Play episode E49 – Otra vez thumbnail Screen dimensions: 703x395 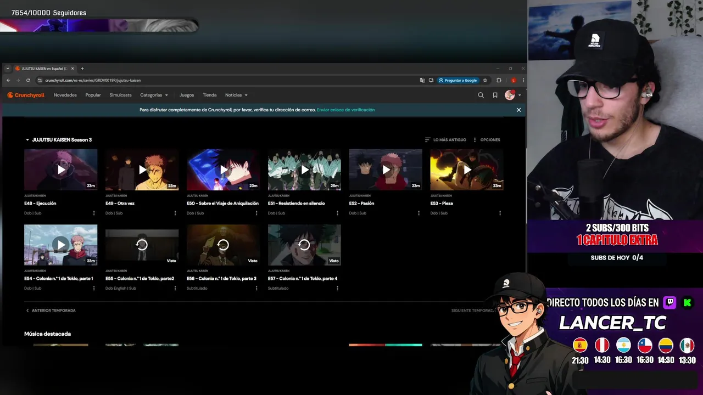(142, 170)
